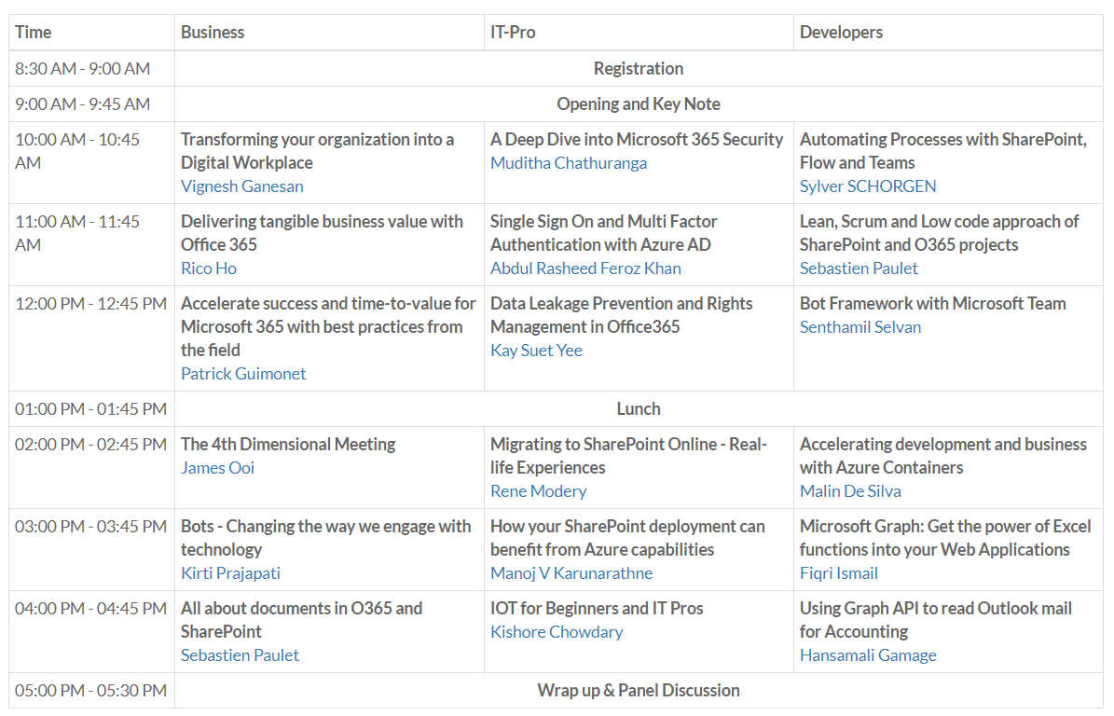The width and height of the screenshot is (1114, 716).
Task: Click the 8:30 AM - 9:00 AM time cell
Action: (x=91, y=69)
